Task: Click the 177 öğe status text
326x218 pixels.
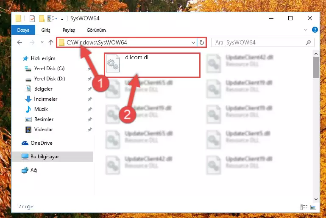Action: pyautogui.click(x=25, y=207)
